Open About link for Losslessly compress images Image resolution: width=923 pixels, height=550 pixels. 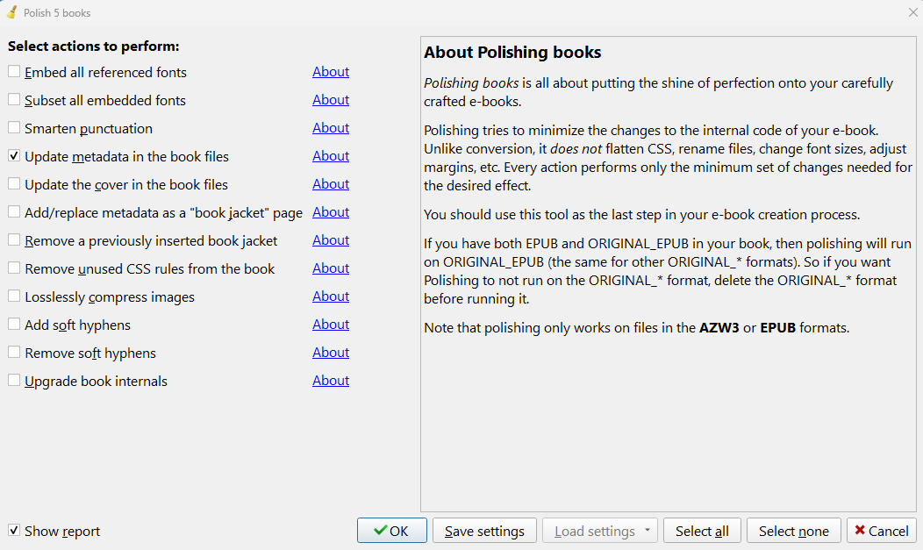331,296
